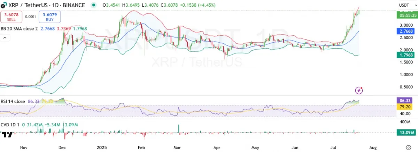Image resolution: width=418 pixels, height=152 pixels.
Task: Click the SELL 3.6078 button
Action: (11, 17)
